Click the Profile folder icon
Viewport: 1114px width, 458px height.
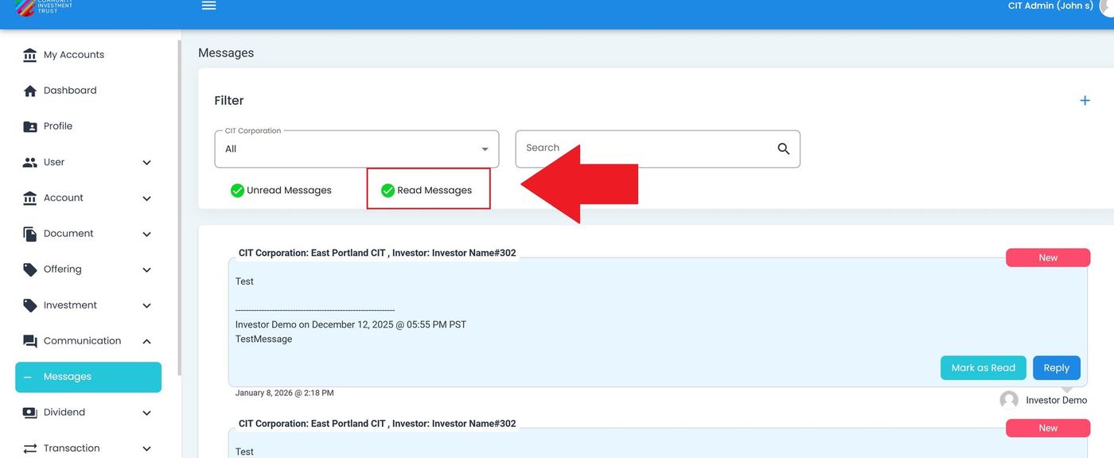30,126
